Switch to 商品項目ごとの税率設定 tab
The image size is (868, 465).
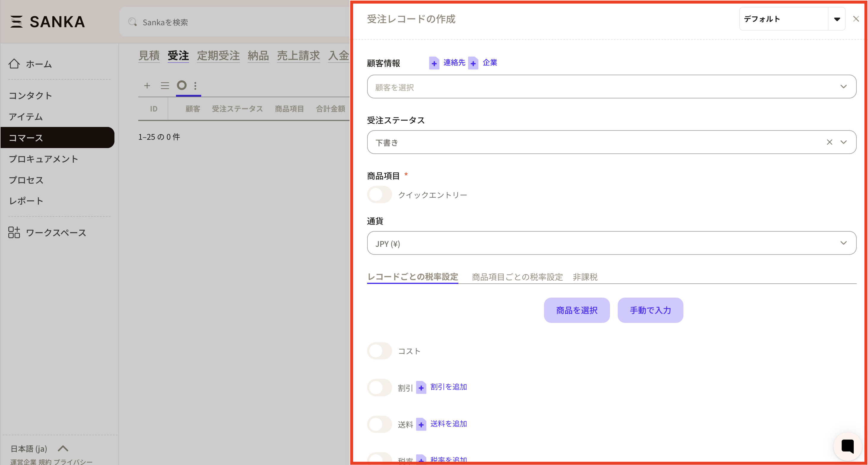517,277
